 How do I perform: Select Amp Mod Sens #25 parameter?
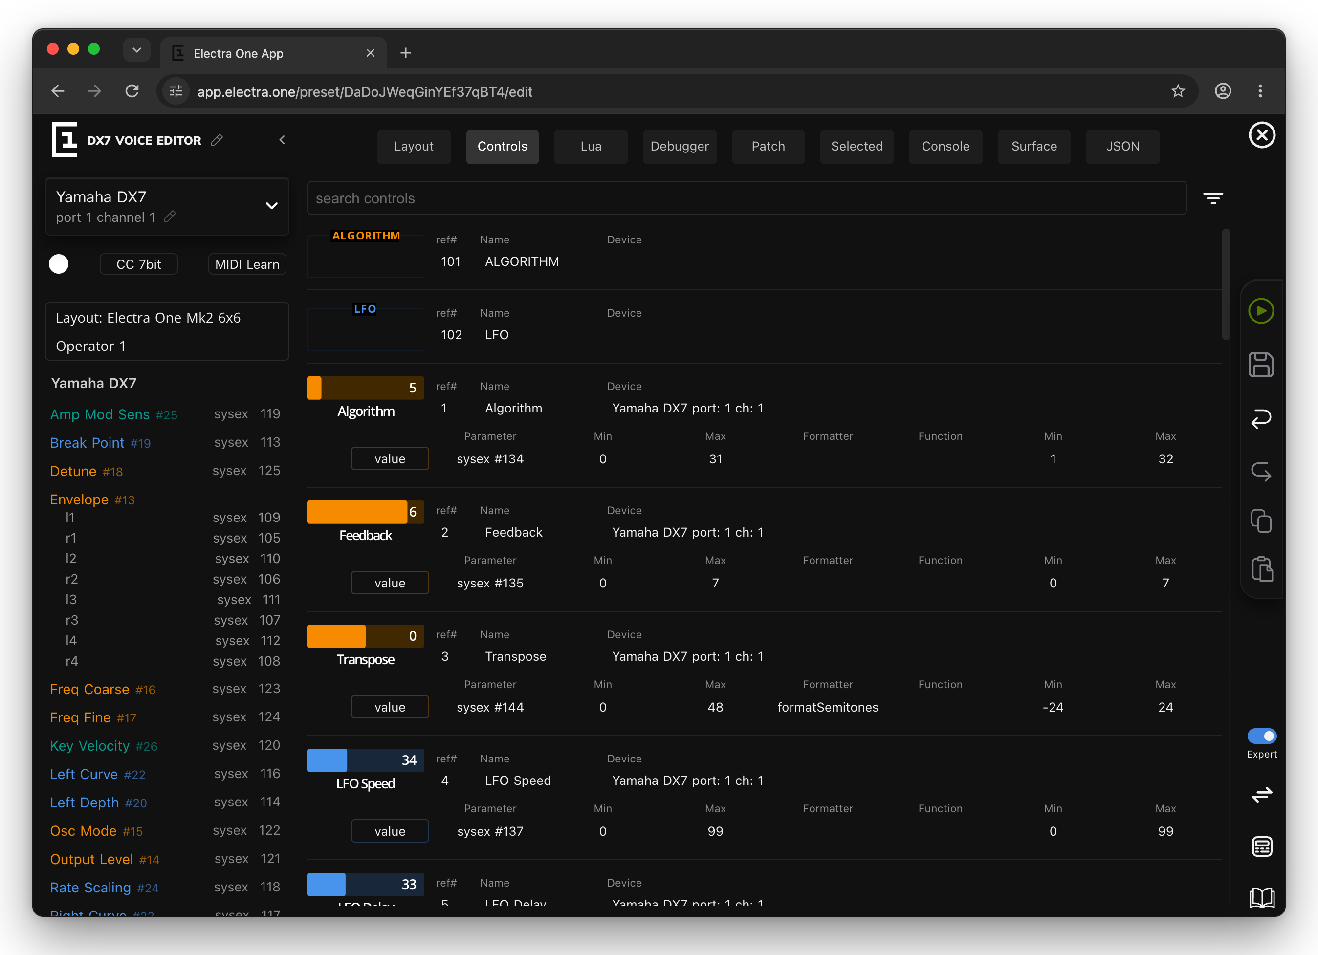113,414
